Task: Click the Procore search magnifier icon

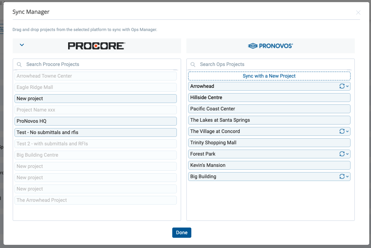Action: pyautogui.click(x=19, y=65)
